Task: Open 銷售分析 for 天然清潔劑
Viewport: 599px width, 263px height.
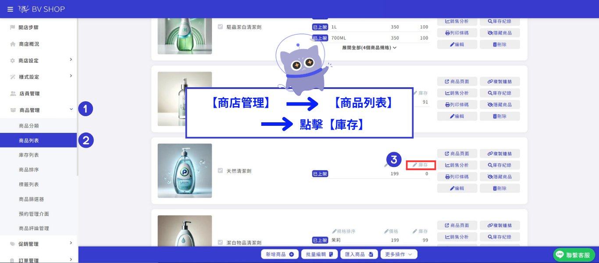Action: (456, 165)
